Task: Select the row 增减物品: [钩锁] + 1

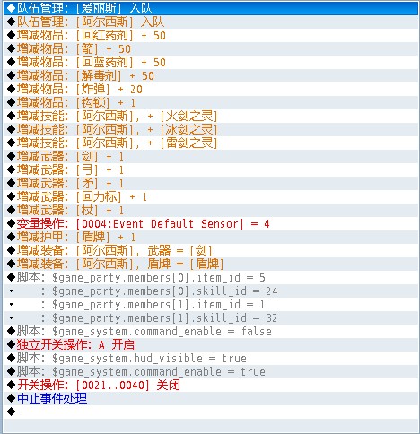Action: coord(211,102)
